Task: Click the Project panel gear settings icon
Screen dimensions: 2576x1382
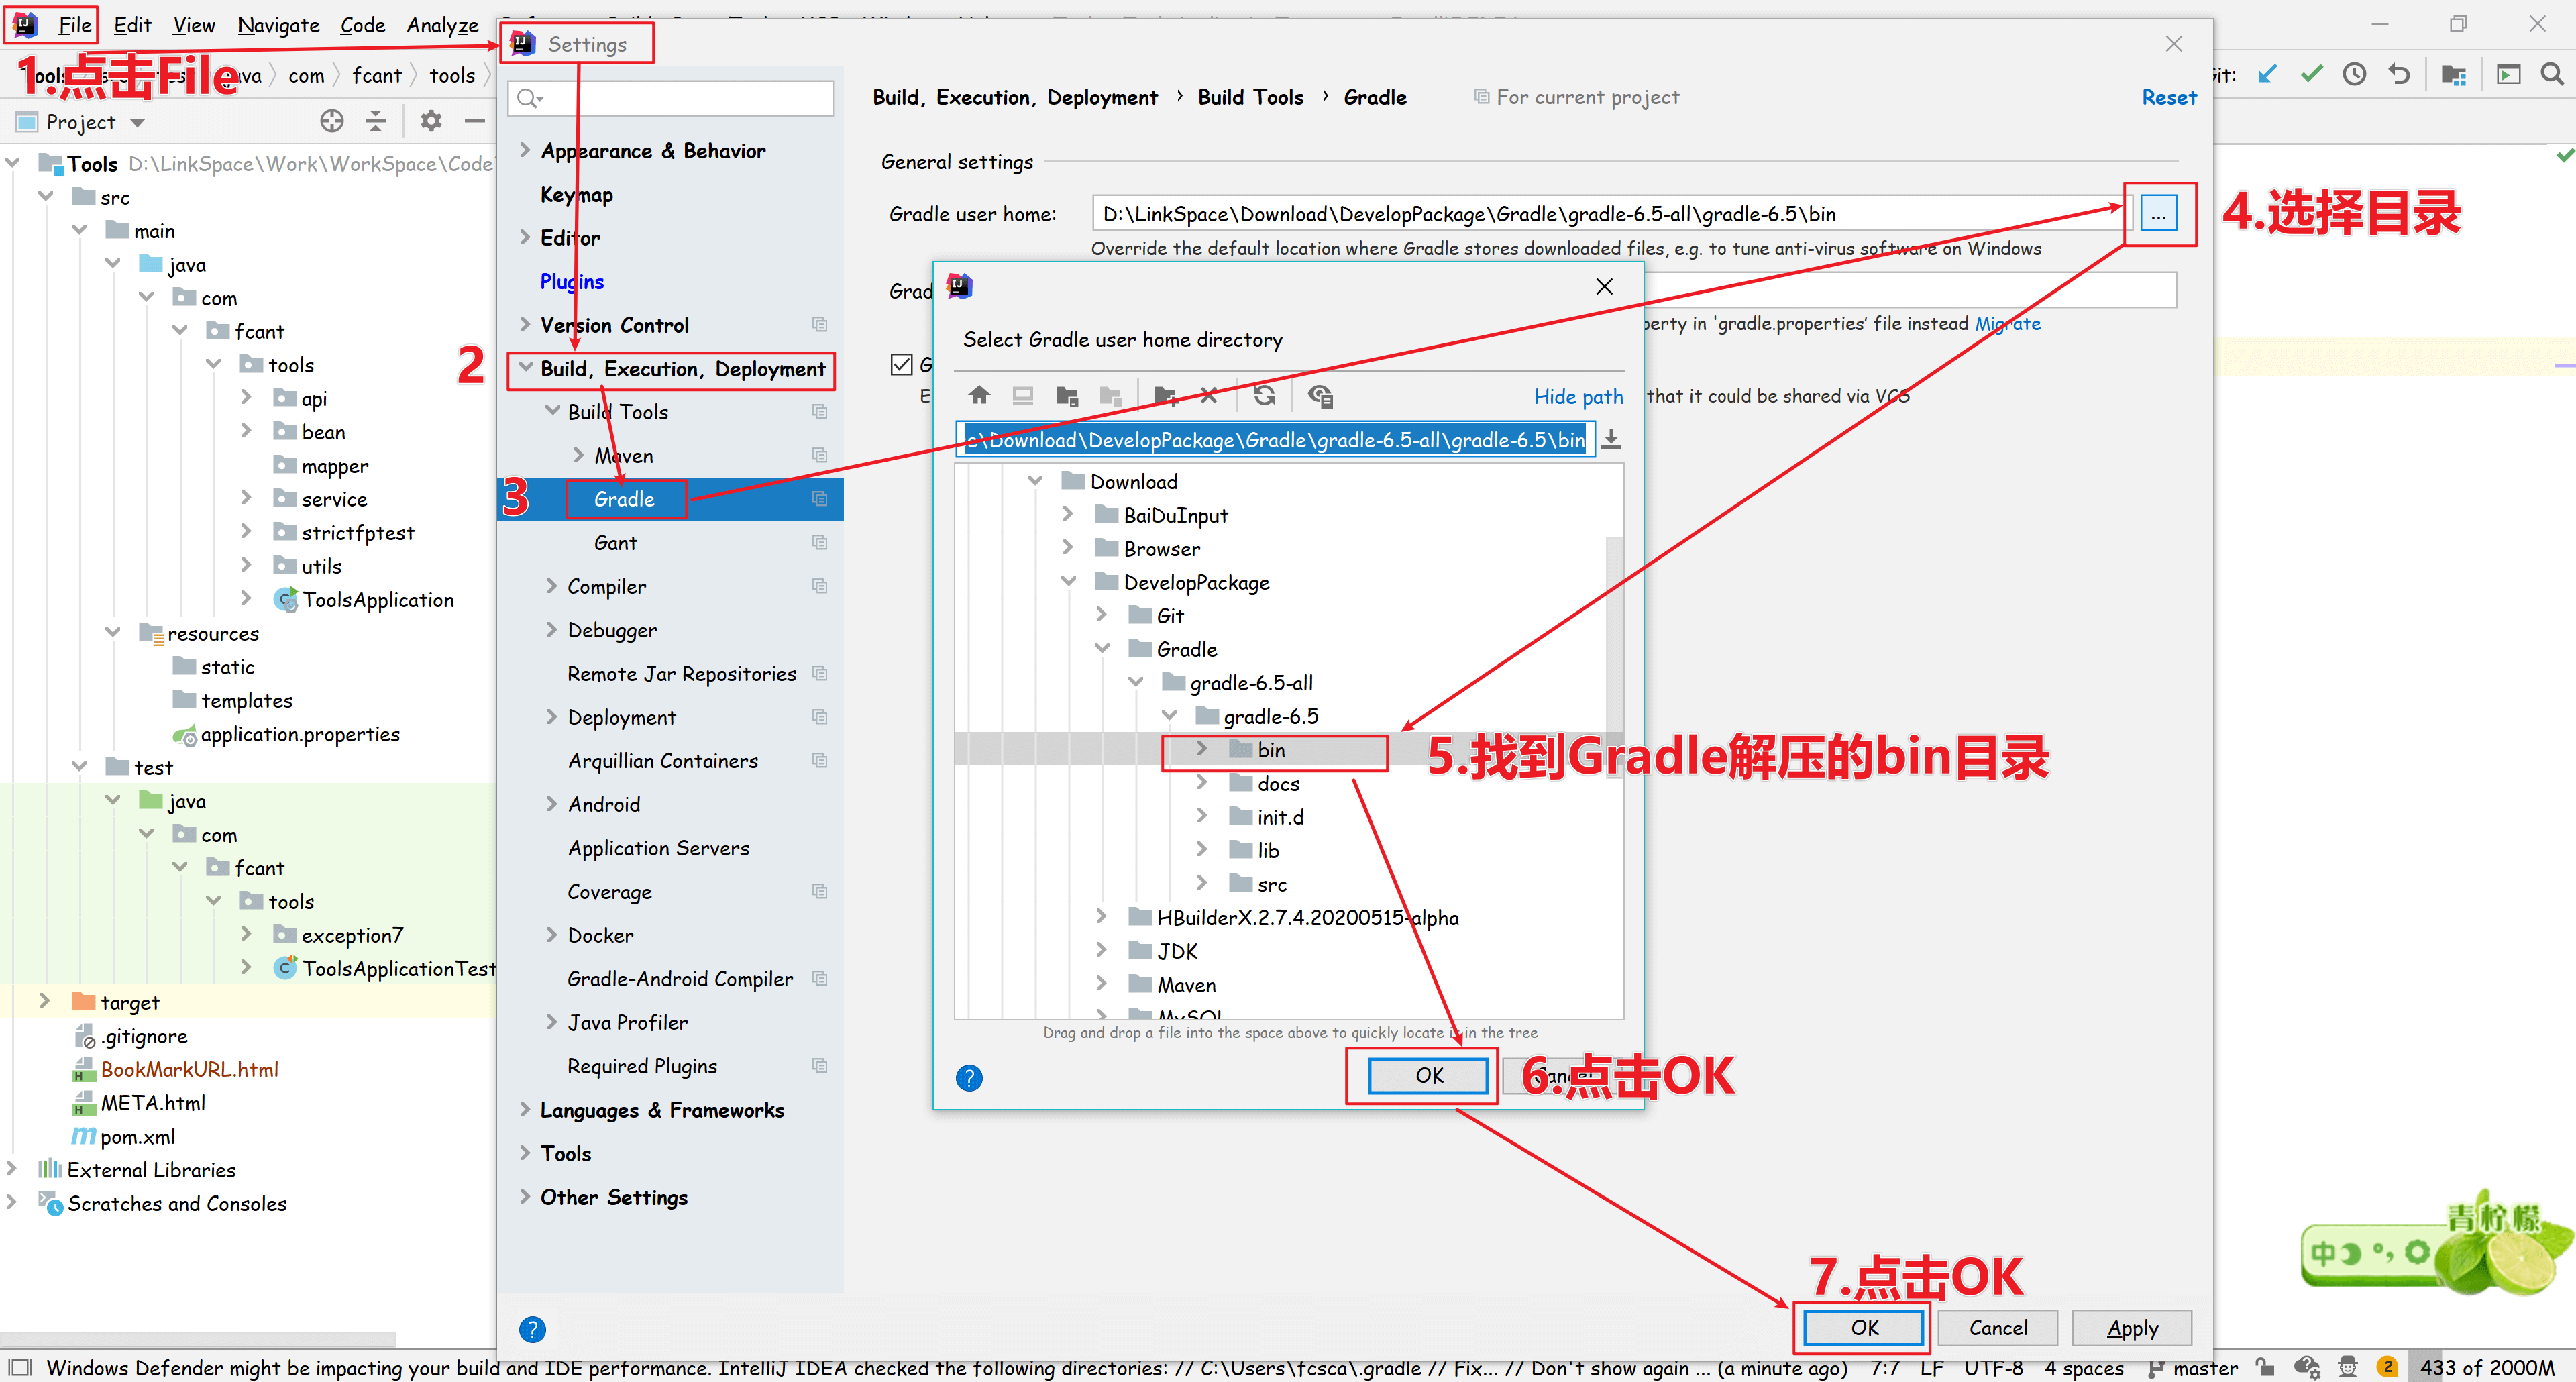Action: (430, 122)
